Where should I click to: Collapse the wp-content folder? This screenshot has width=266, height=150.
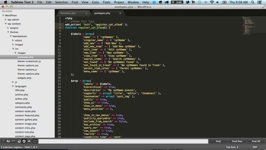pos(5,24)
